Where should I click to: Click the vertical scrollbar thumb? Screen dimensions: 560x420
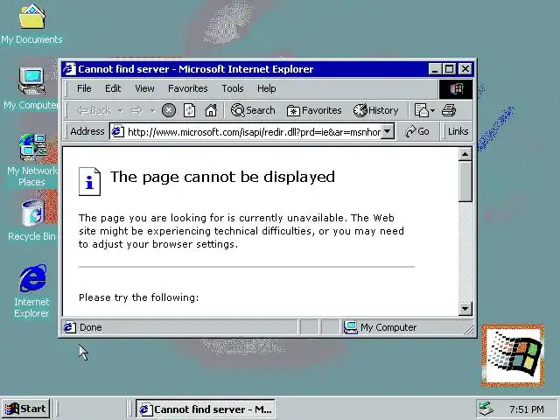(465, 181)
